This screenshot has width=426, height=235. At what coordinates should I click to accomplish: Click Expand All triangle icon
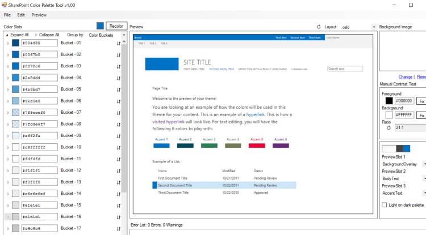pos(6,35)
